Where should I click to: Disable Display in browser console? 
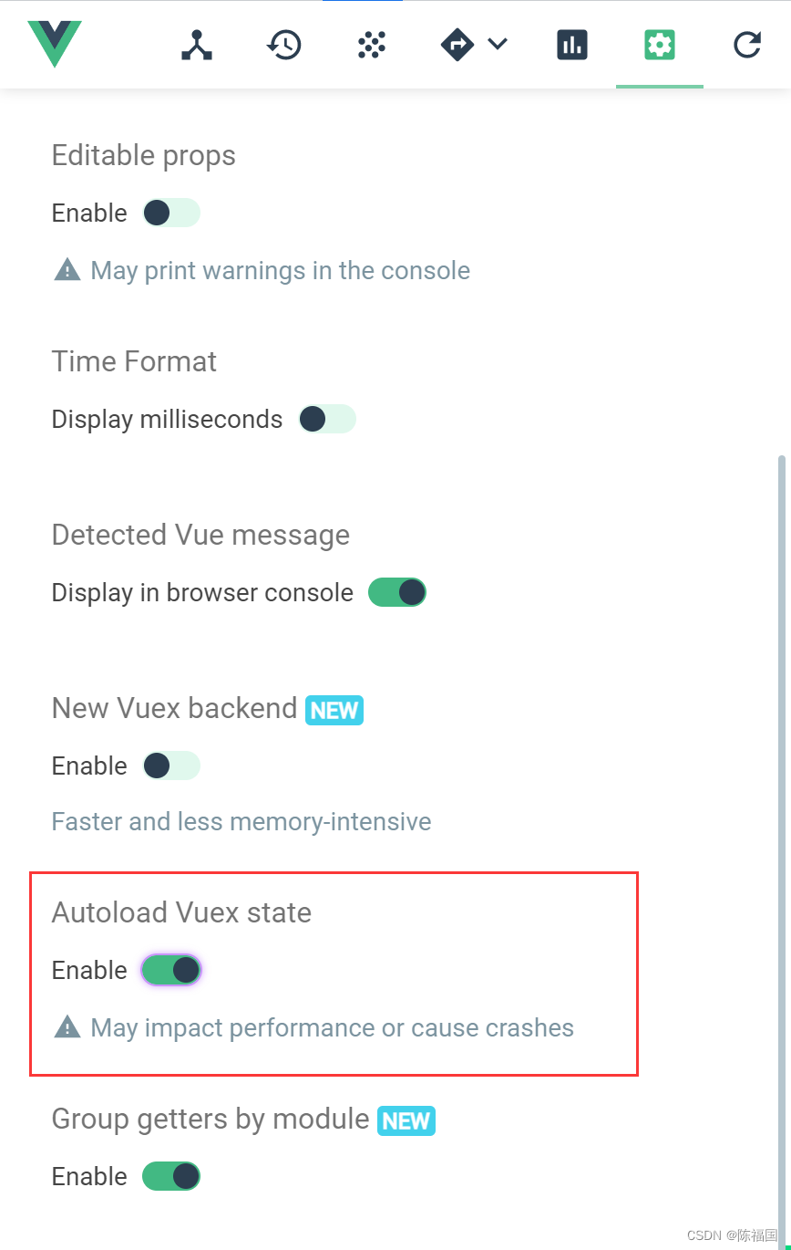click(x=396, y=592)
